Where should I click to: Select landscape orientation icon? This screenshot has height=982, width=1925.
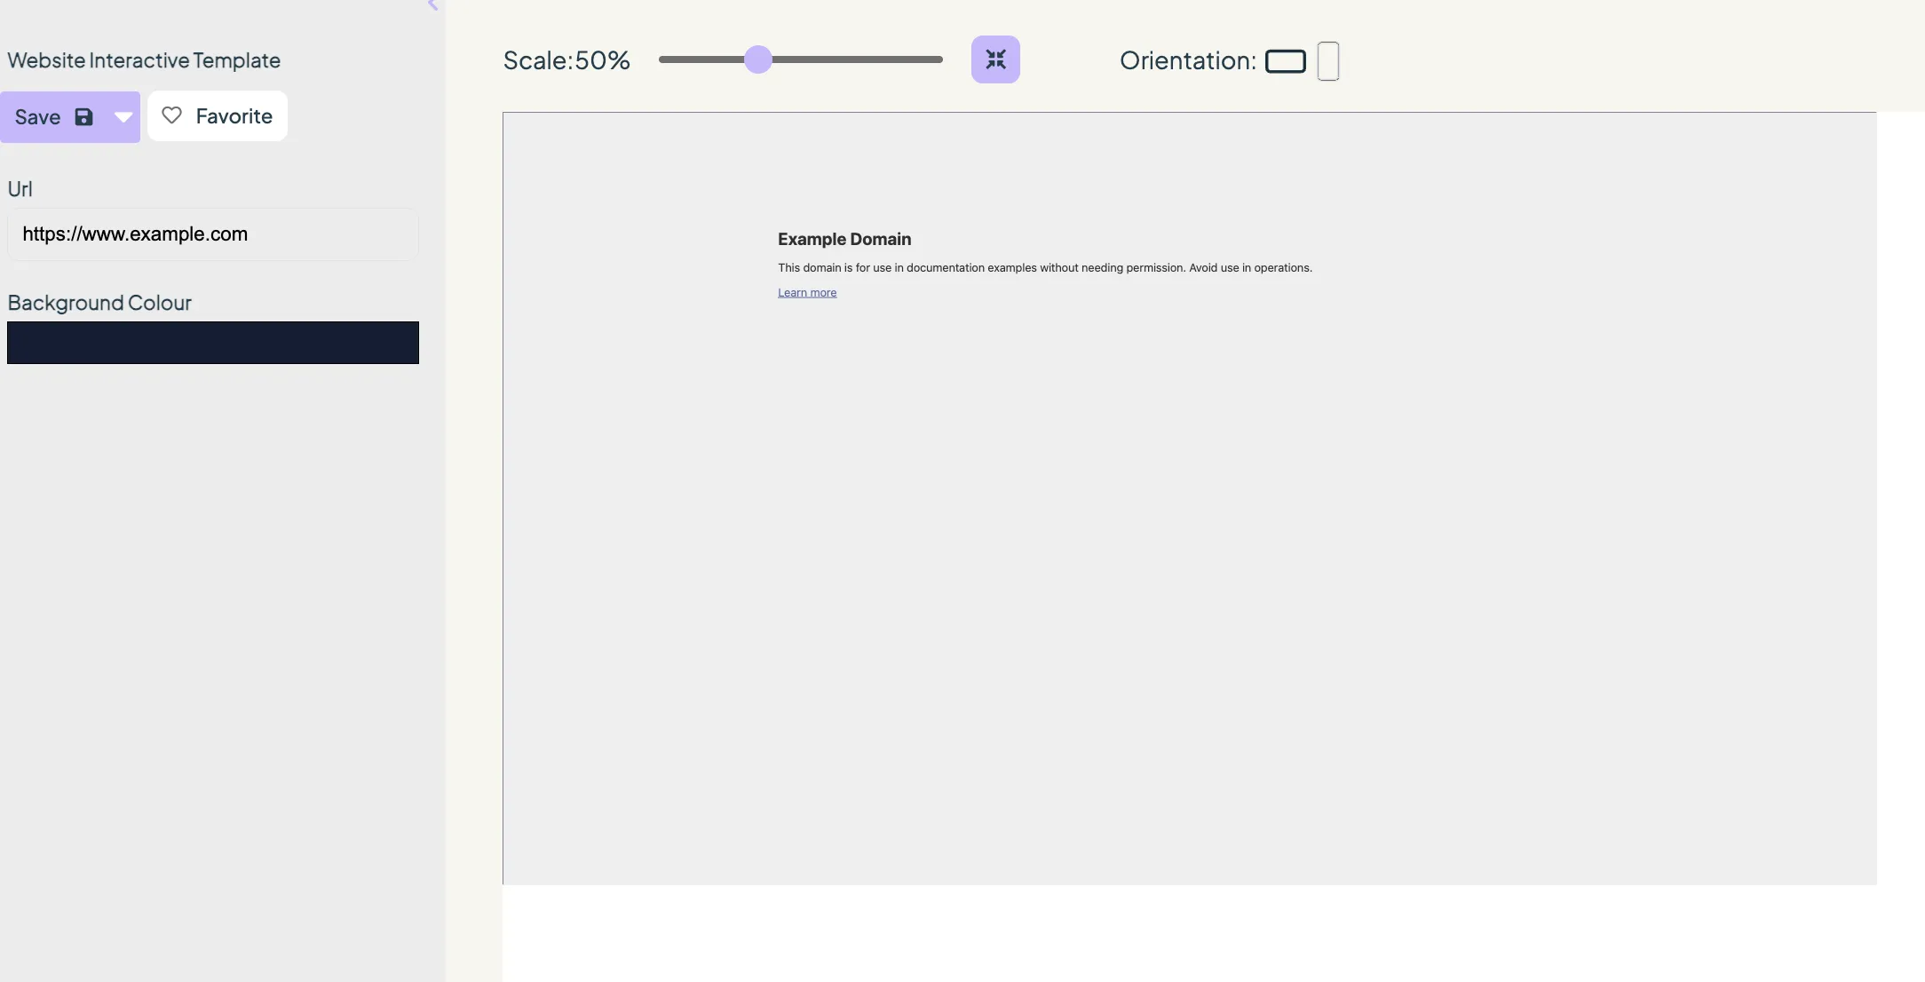[x=1285, y=61]
